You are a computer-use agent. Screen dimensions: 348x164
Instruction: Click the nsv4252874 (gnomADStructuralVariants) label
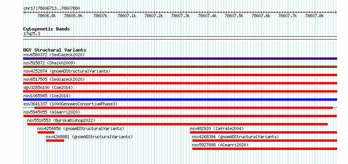point(67,71)
